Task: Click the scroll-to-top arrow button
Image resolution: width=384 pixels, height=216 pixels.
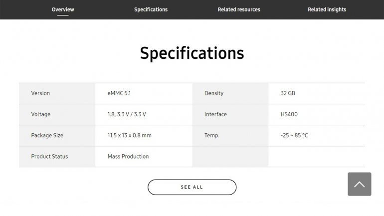Action: [359, 184]
